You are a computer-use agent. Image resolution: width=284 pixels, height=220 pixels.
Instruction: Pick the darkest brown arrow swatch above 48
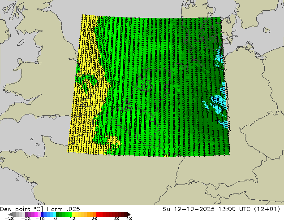(x=129, y=214)
